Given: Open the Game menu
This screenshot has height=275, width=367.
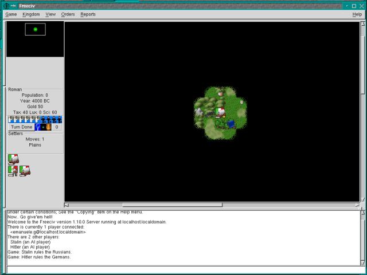Looking at the screenshot, I should pos(11,14).
